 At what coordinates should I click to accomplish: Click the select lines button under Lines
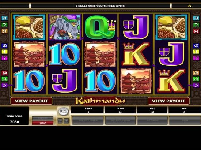88,120
